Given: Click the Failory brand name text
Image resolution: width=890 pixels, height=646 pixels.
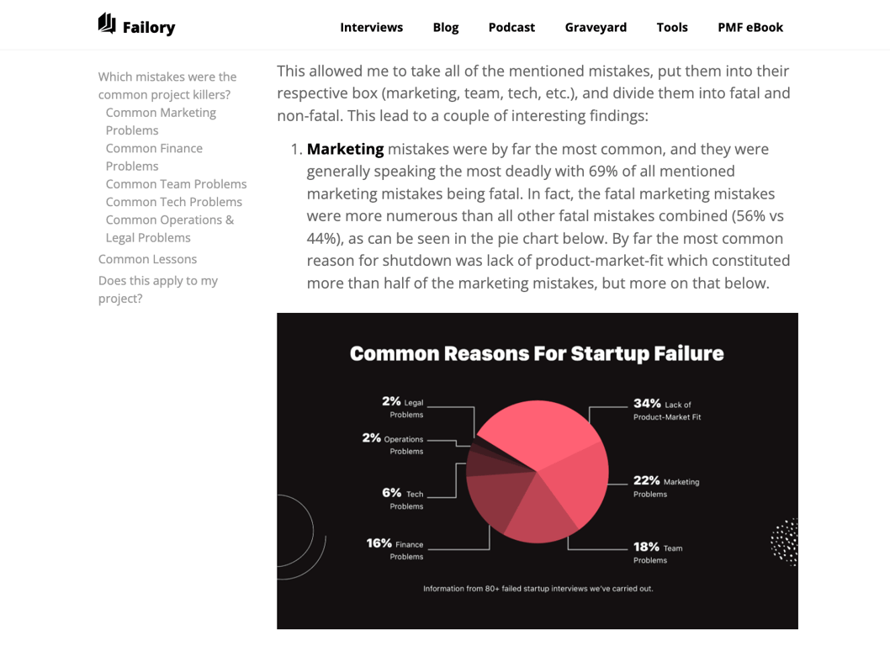Looking at the screenshot, I should (149, 28).
